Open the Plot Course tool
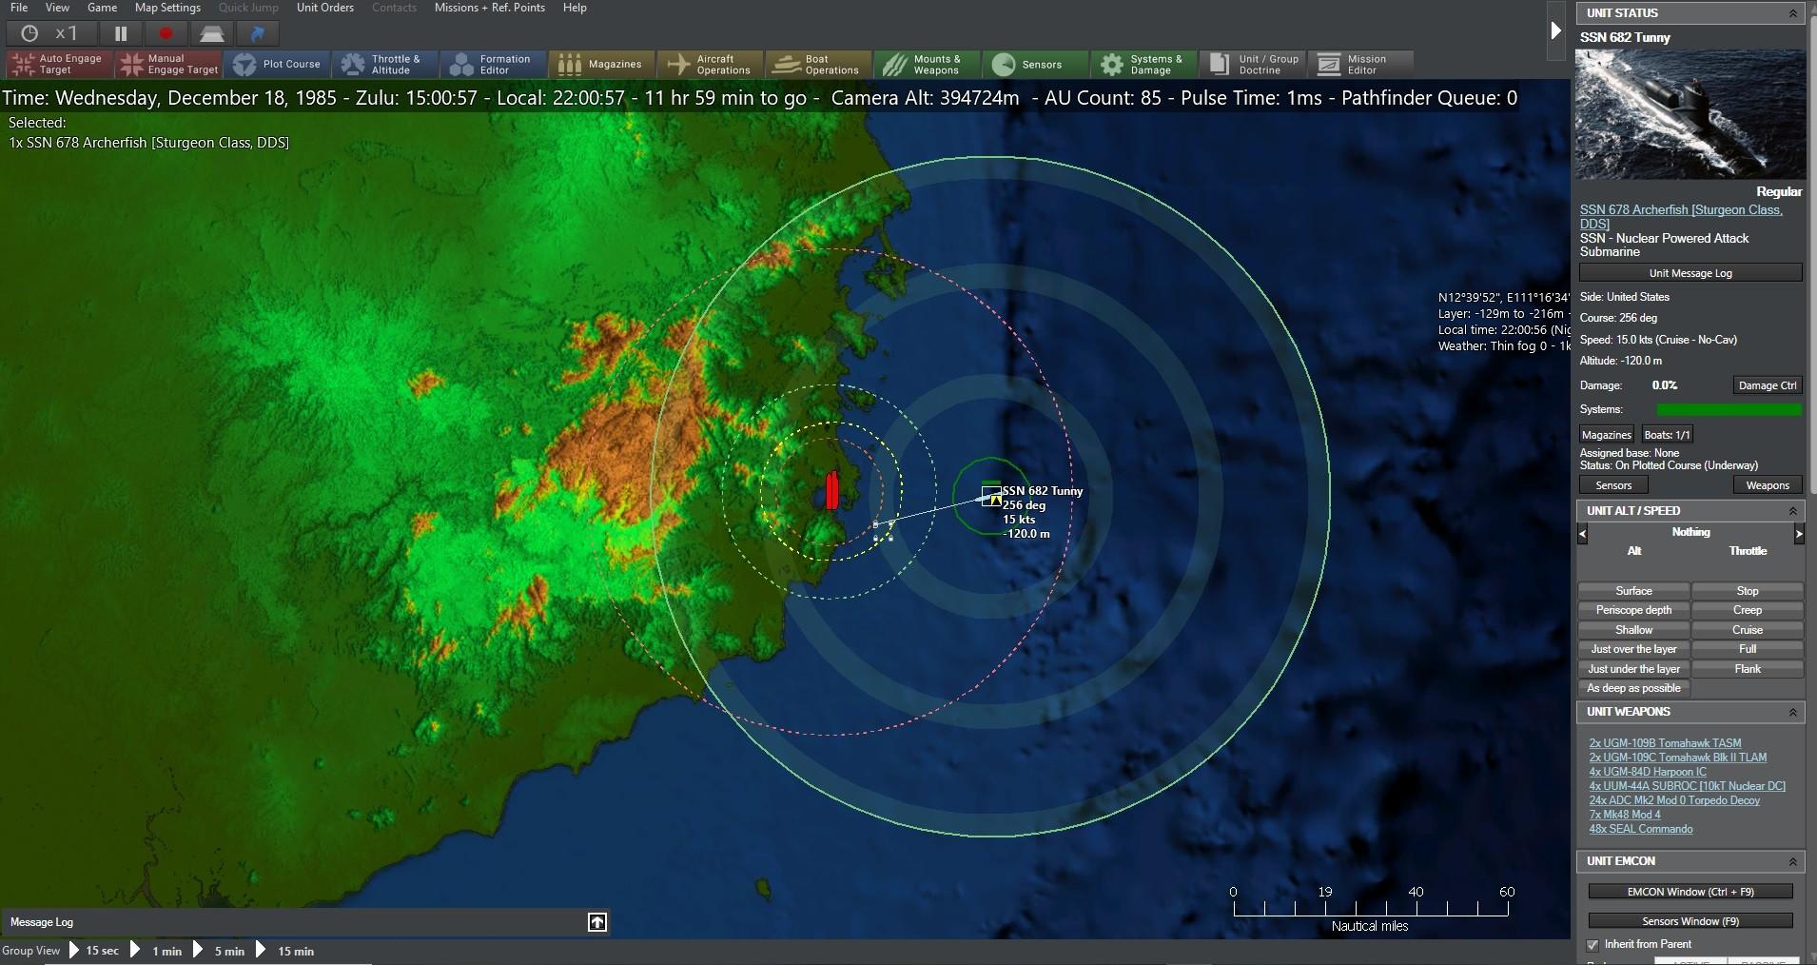 [277, 65]
